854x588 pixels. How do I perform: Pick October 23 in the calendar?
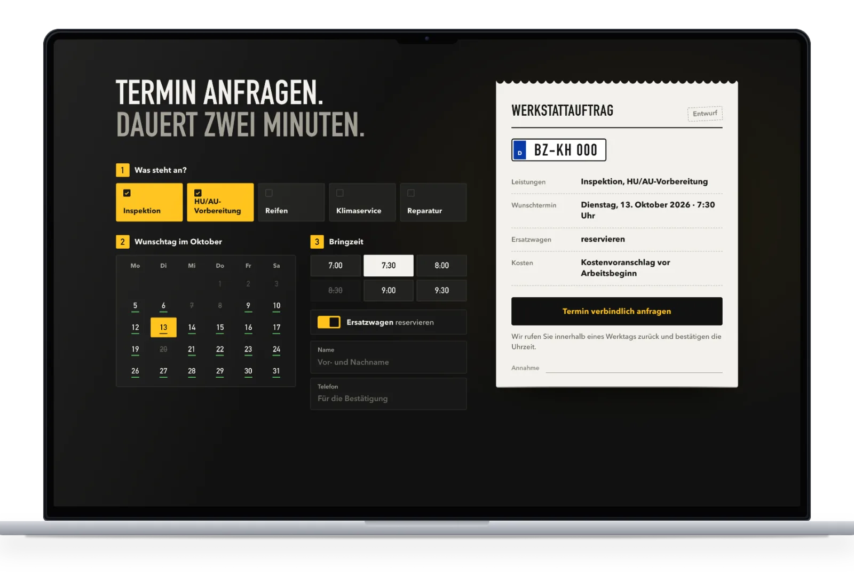[248, 349]
